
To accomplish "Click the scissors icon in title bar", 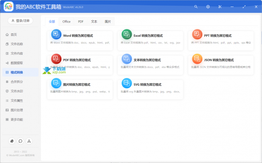I will (220, 7).
